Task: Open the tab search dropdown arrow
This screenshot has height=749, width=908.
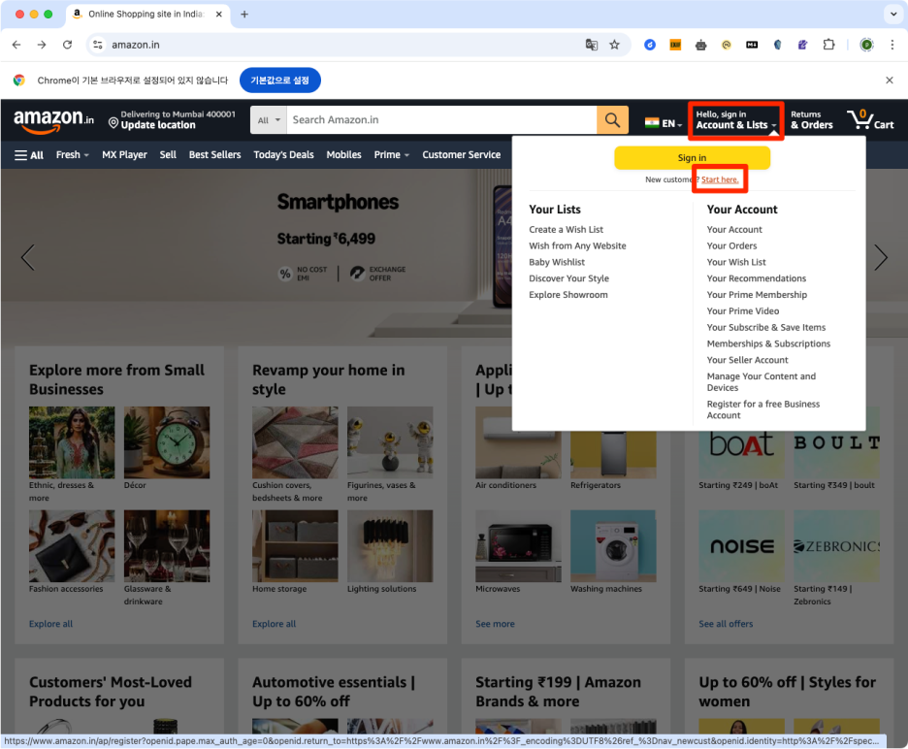Action: (x=893, y=14)
